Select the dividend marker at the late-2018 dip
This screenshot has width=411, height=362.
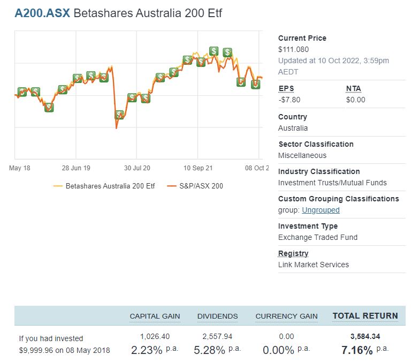click(x=49, y=107)
